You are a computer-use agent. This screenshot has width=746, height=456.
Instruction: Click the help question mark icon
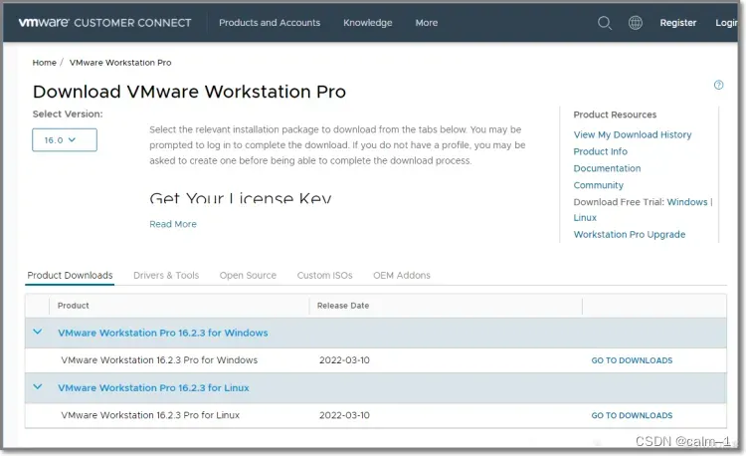(718, 85)
